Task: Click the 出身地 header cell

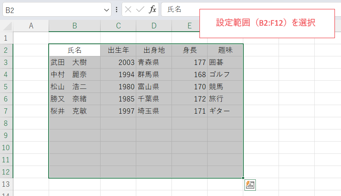Action: coord(154,50)
